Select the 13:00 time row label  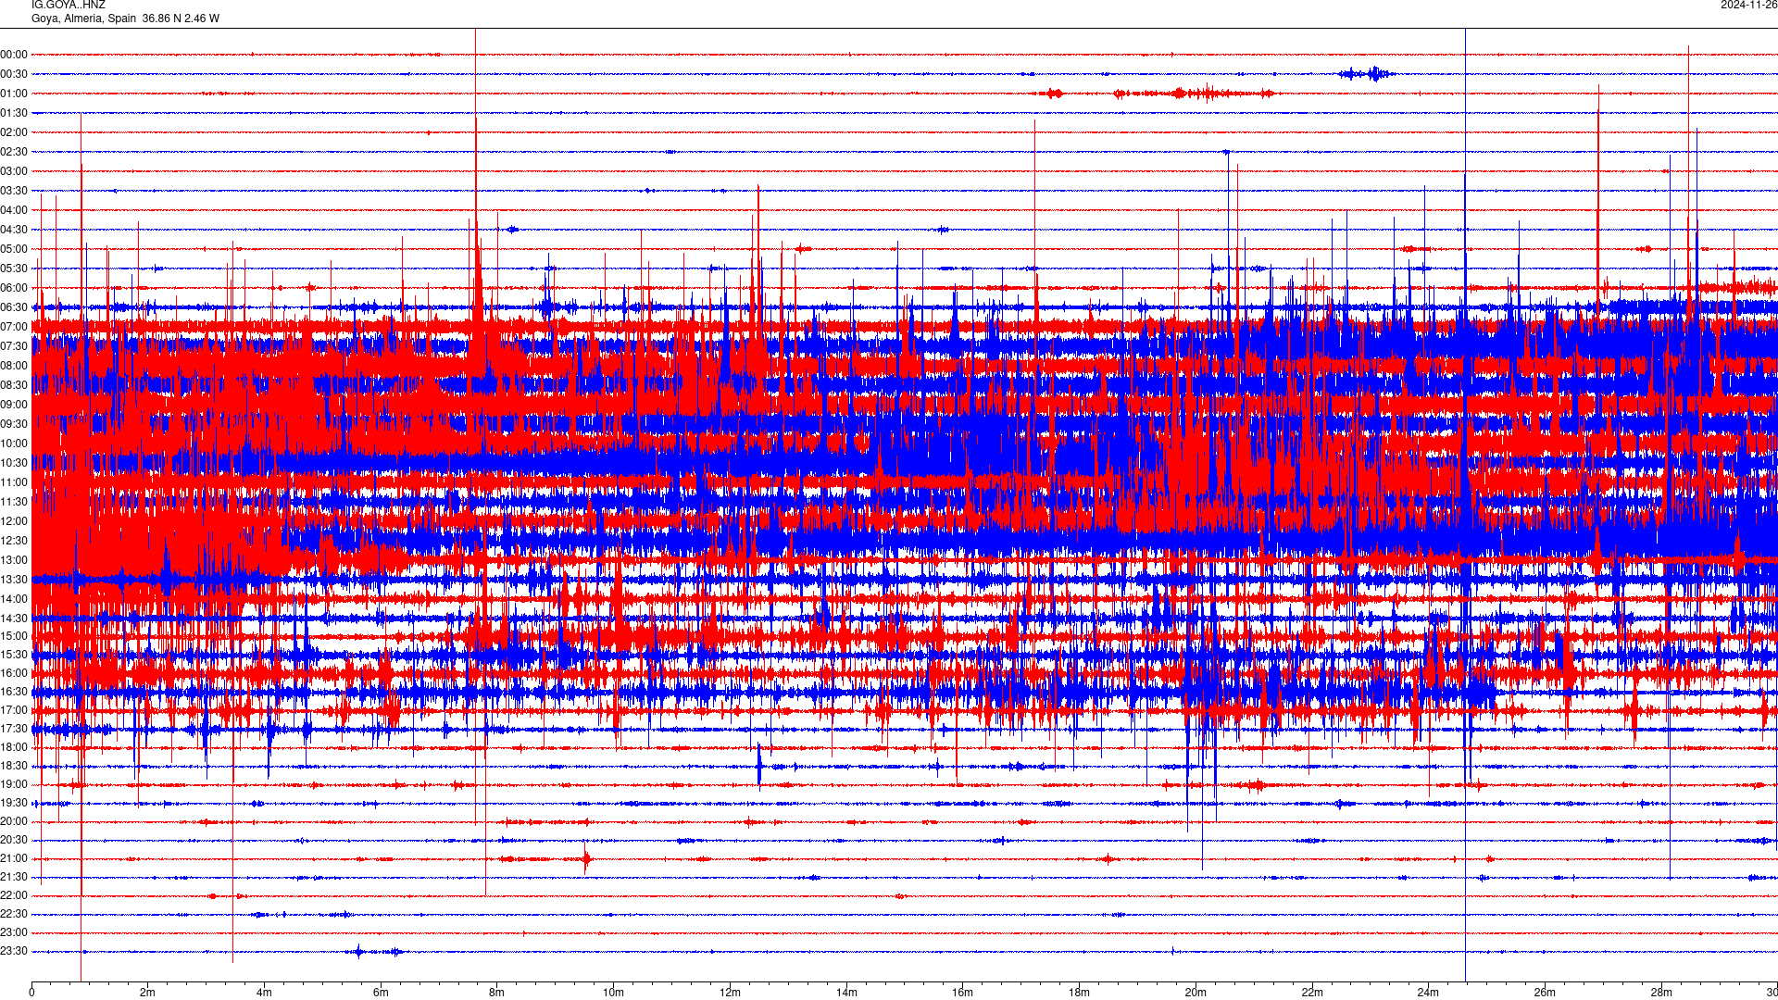pos(14,560)
